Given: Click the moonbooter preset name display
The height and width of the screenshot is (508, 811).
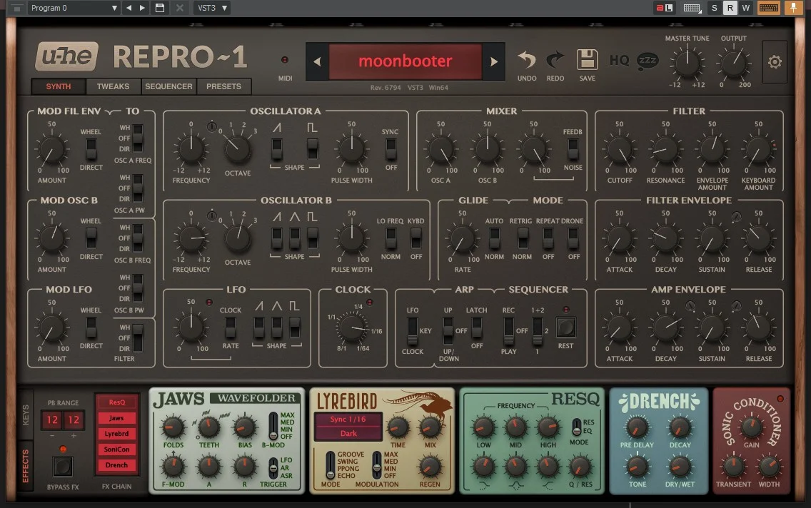Looking at the screenshot, I should coord(405,61).
